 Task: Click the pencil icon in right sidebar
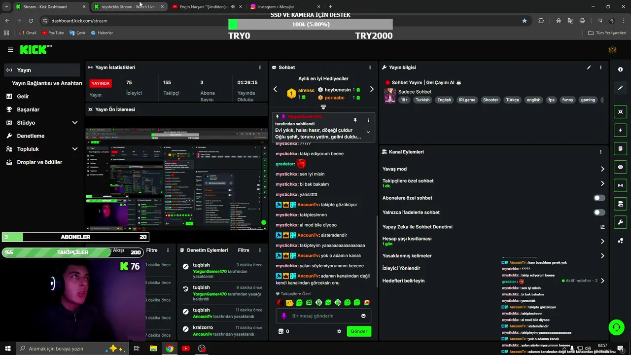pos(620,88)
